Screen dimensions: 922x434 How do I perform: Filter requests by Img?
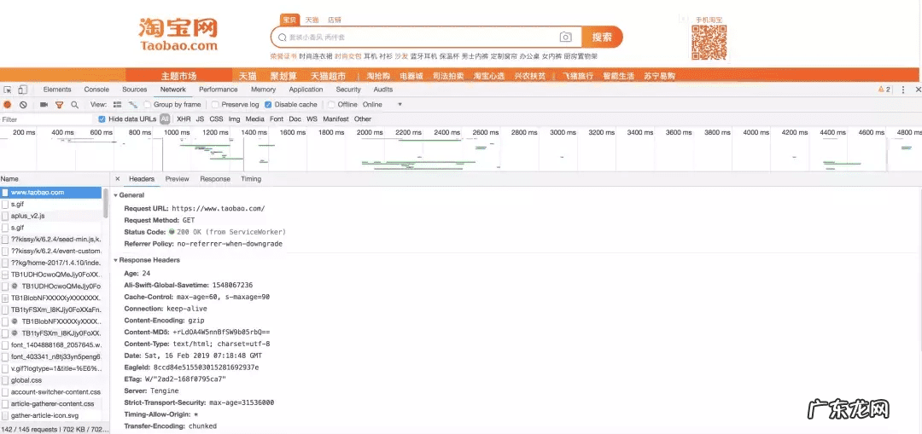[235, 119]
